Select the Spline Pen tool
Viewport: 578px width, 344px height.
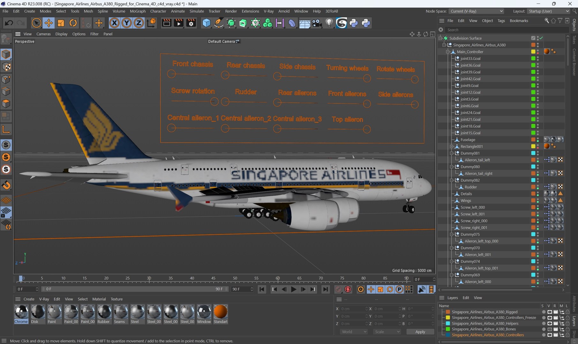point(219,23)
